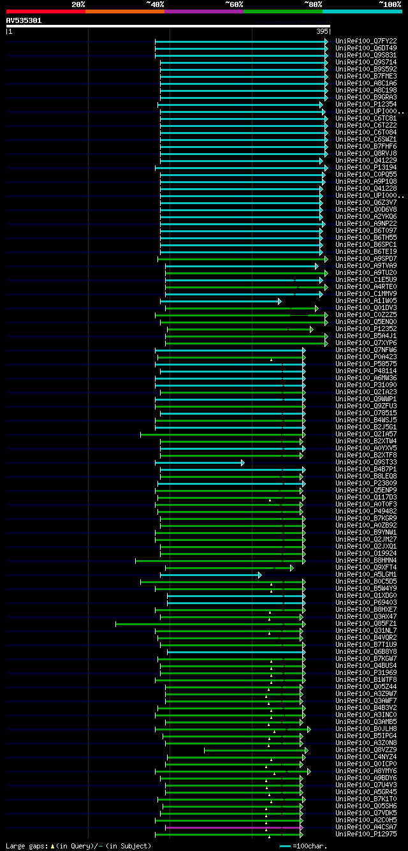Open hit UniRef100_Q7FY22

tap(366, 41)
